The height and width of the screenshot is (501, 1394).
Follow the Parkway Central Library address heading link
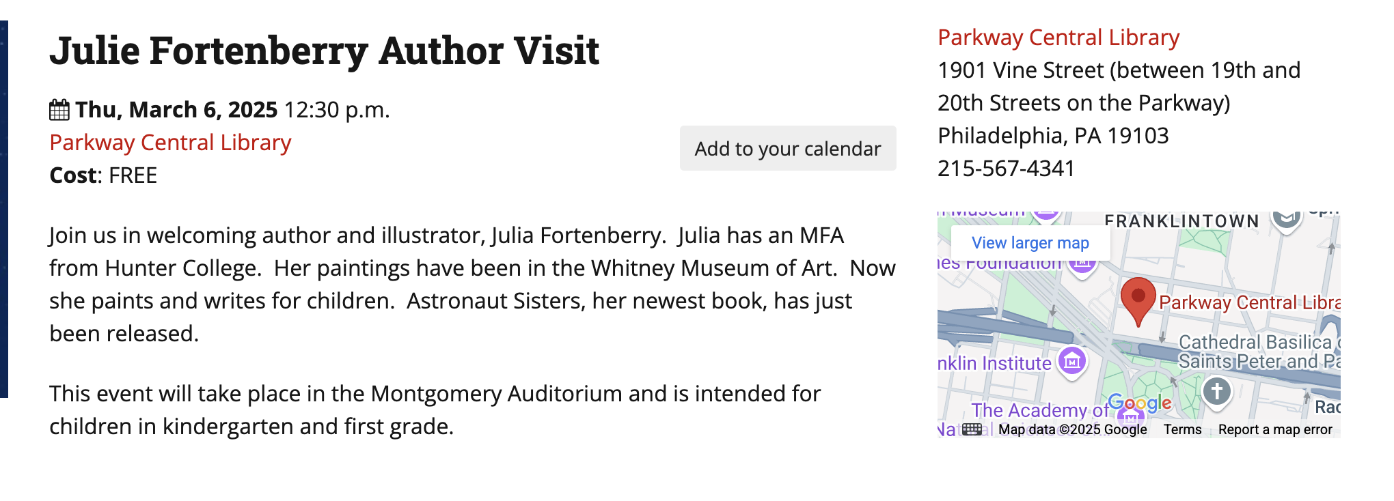(x=1058, y=38)
